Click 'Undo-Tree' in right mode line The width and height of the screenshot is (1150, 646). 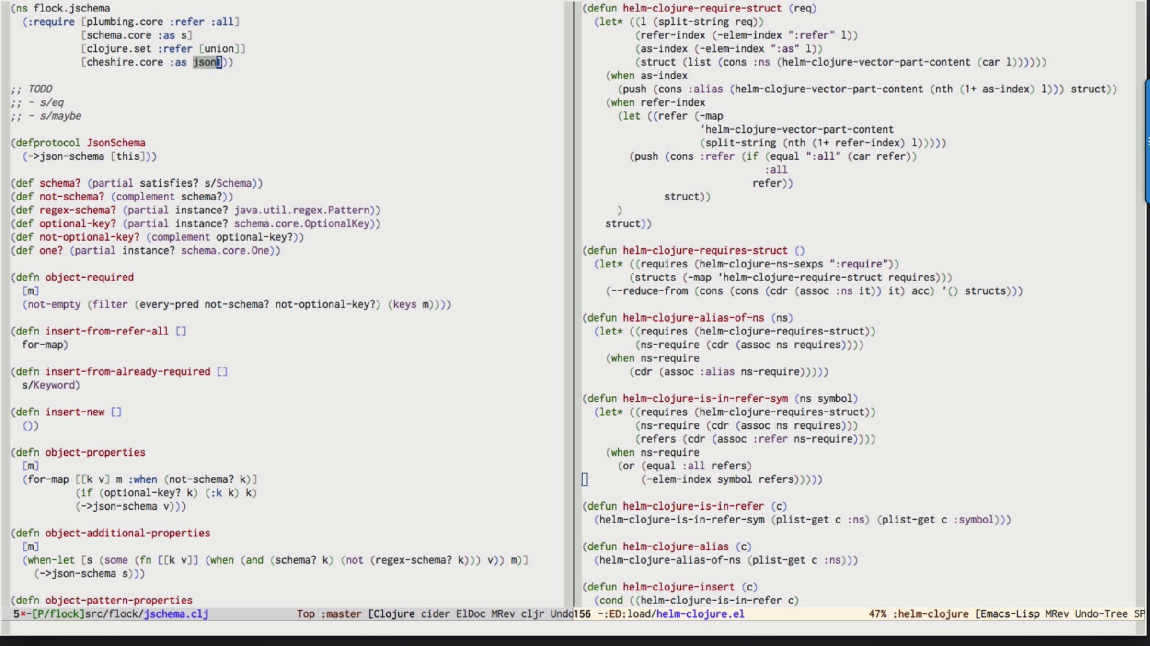1101,613
